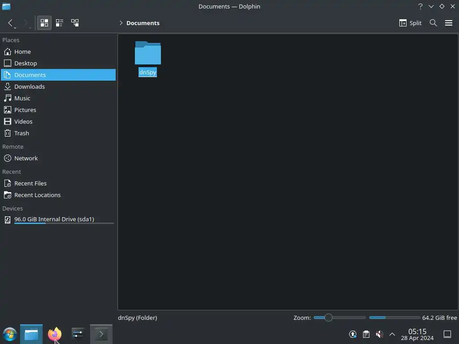The image size is (459, 344).
Task: Click the forward navigation arrow
Action: [25, 23]
